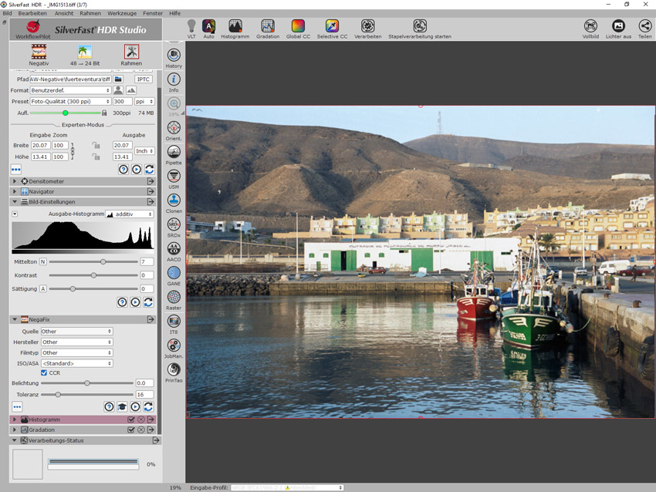Viewport: 656px width, 492px height.
Task: Click the Stapelverarbeitung starten button
Action: coord(420,26)
